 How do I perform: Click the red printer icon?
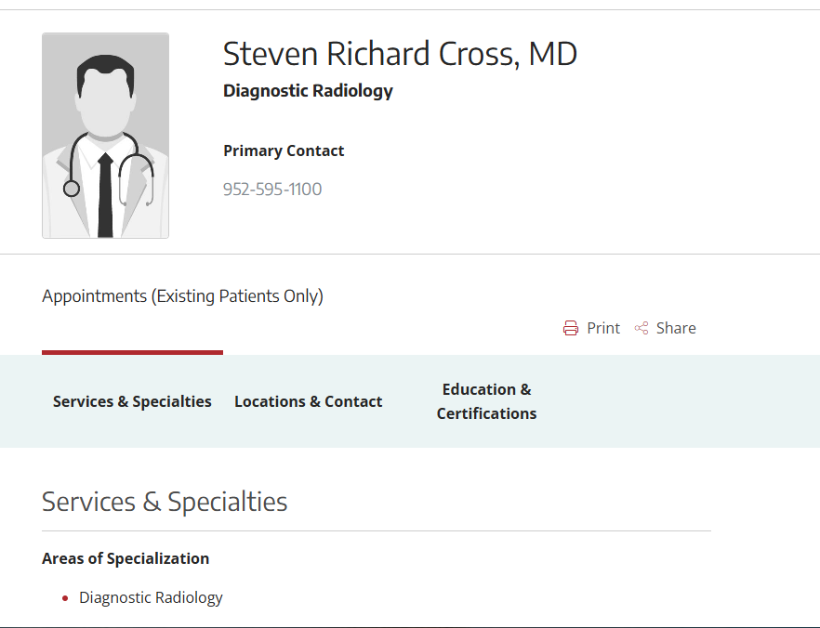click(571, 328)
